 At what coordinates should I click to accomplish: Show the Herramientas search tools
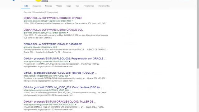[104, 6]
